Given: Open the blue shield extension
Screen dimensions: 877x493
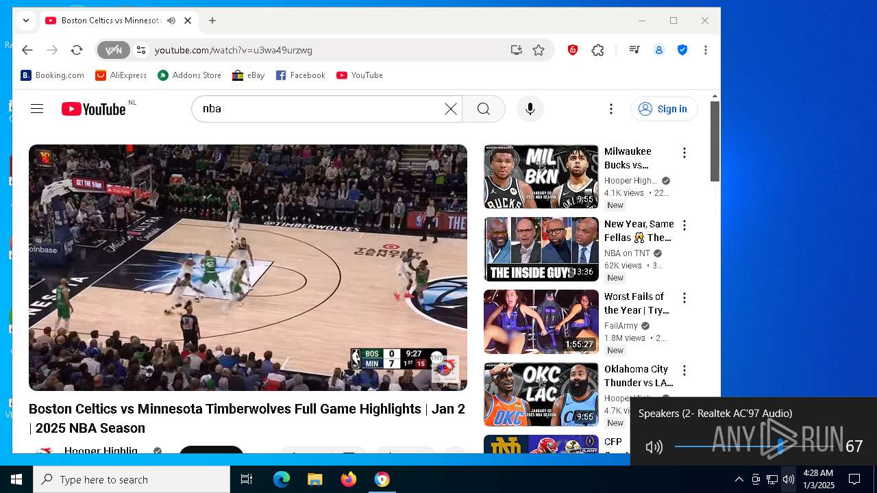Looking at the screenshot, I should (682, 50).
